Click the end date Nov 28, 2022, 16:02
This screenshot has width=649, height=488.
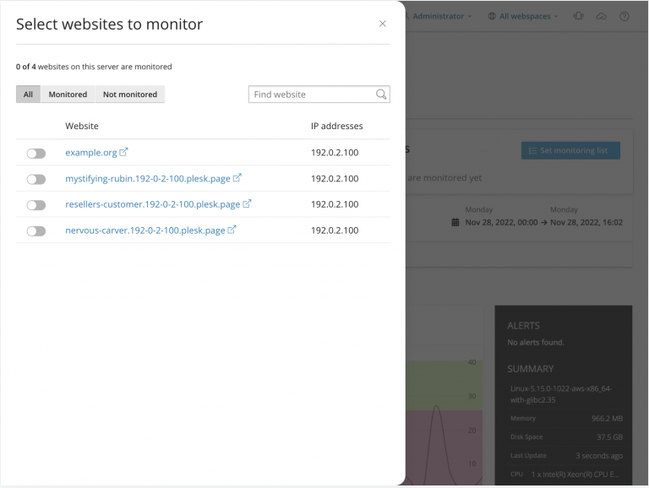pyautogui.click(x=586, y=223)
